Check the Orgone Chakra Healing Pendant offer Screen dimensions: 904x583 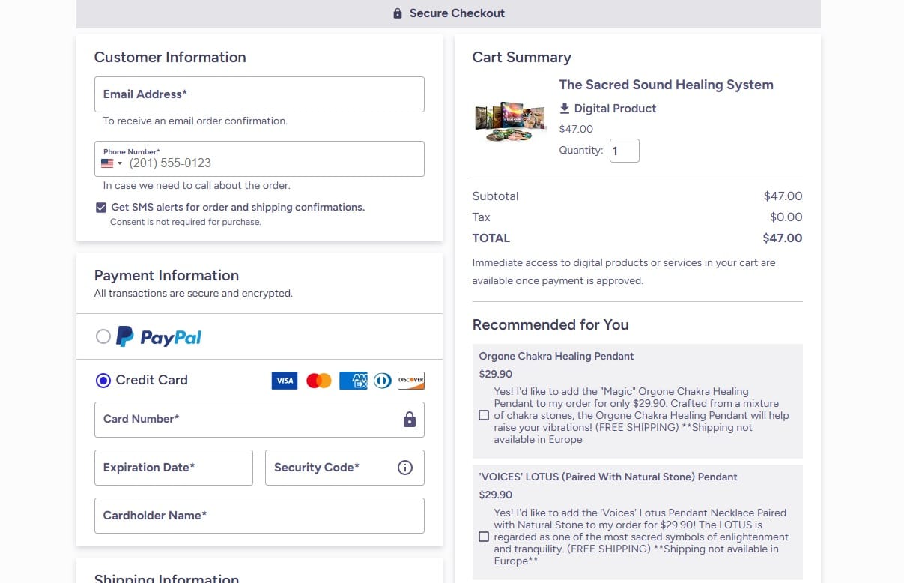(x=484, y=415)
